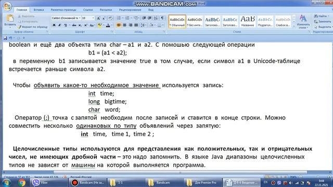Open the multilevel list menu
This screenshot has height=187, width=333.
tap(136, 18)
